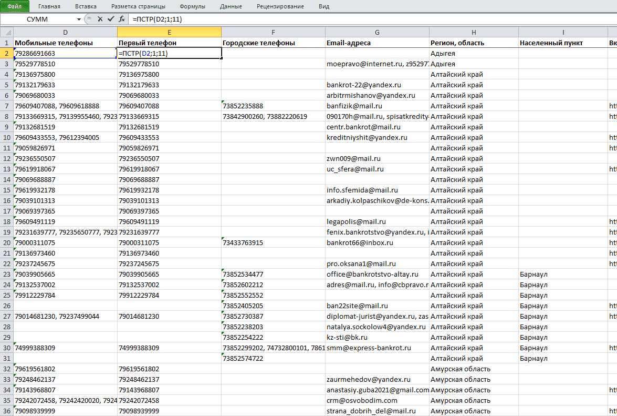The width and height of the screenshot is (617, 416).
Task: Click cell E2 containing the =ПСТР formula
Action: [169, 53]
